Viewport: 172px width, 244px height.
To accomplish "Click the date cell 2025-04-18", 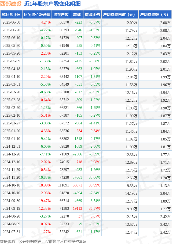I will click(11, 69).
